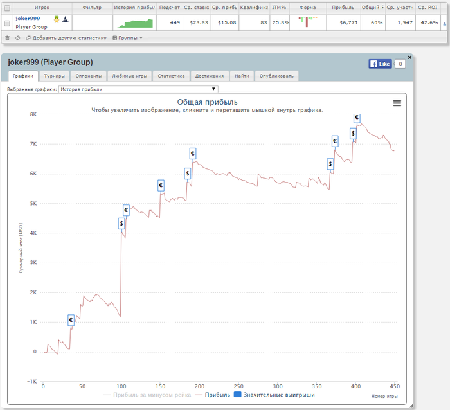Click the gold star badge beside joker999
The image size is (450, 410).
click(x=56, y=19)
